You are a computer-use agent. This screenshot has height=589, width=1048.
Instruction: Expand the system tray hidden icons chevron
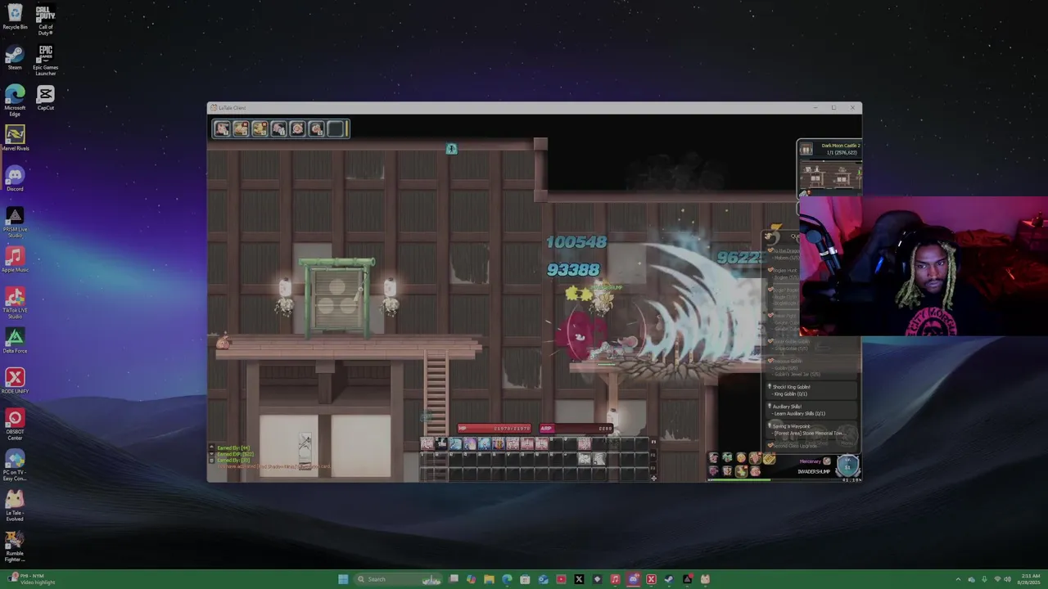pos(959,579)
